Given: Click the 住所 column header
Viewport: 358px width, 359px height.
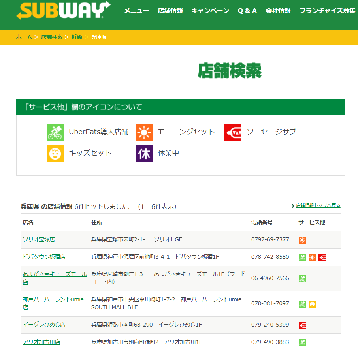Looking at the screenshot, I should click(x=96, y=222).
